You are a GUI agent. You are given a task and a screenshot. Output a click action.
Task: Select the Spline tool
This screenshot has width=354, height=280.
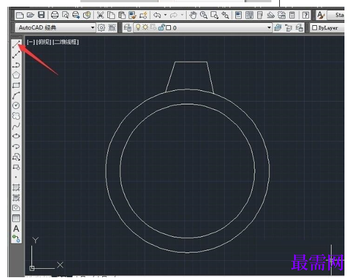pyautogui.click(x=16, y=126)
